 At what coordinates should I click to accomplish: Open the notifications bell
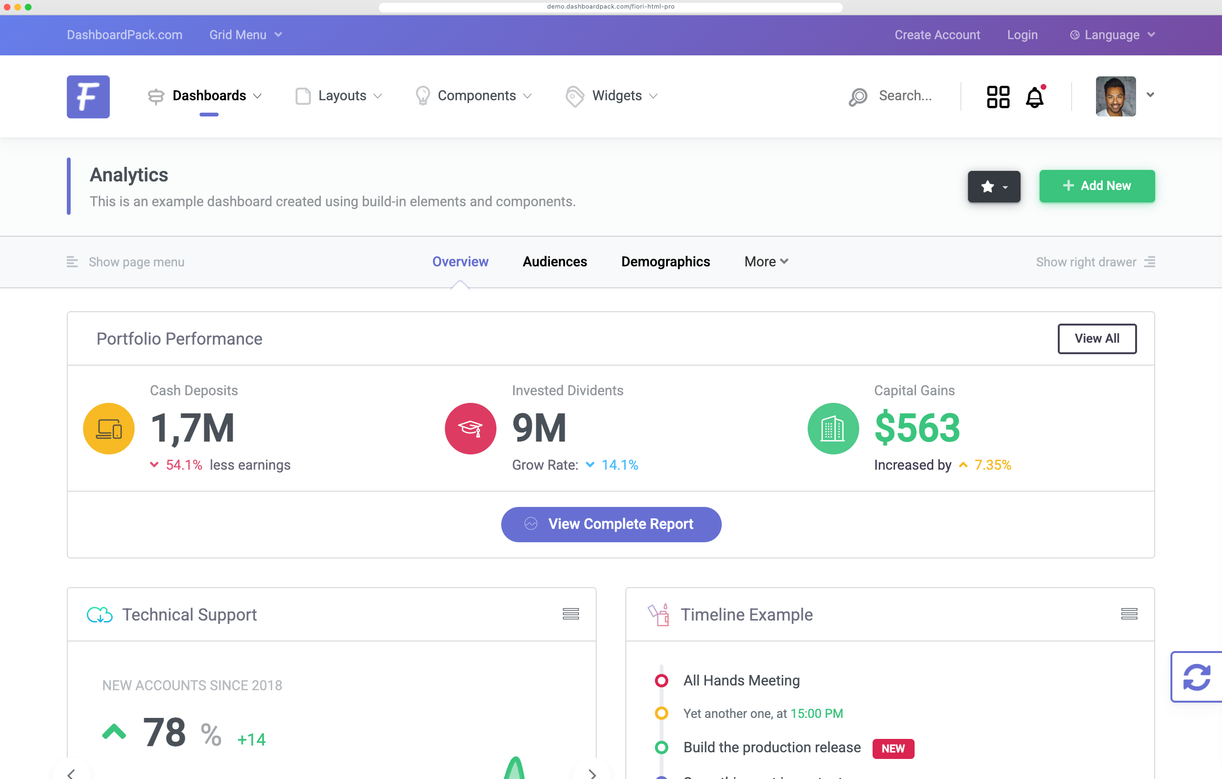point(1035,96)
